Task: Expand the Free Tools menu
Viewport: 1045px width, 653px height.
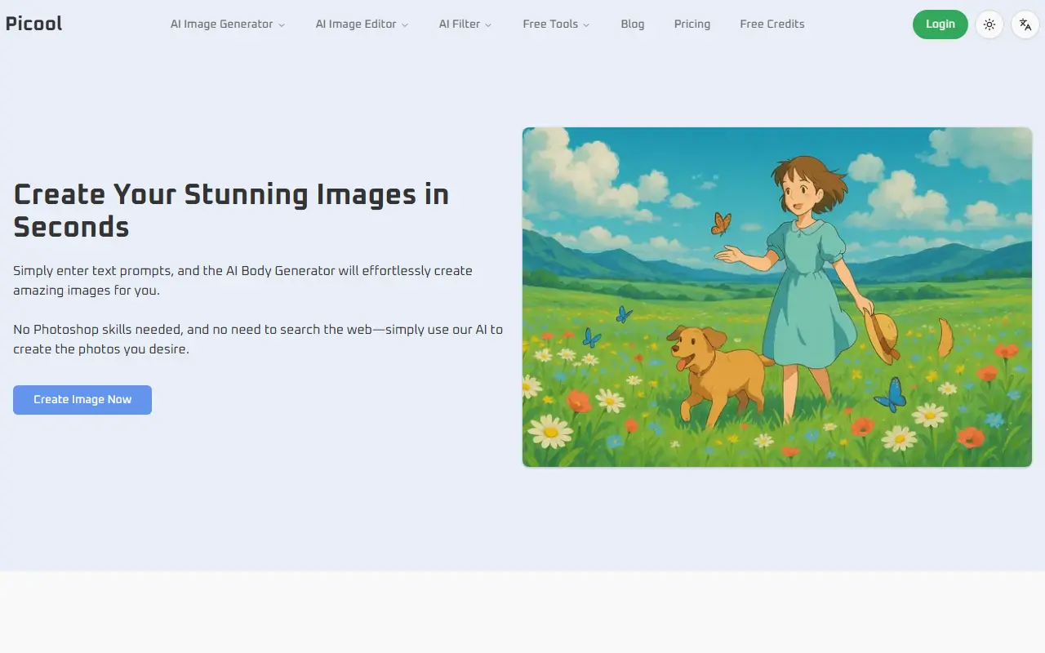Action: click(x=556, y=24)
